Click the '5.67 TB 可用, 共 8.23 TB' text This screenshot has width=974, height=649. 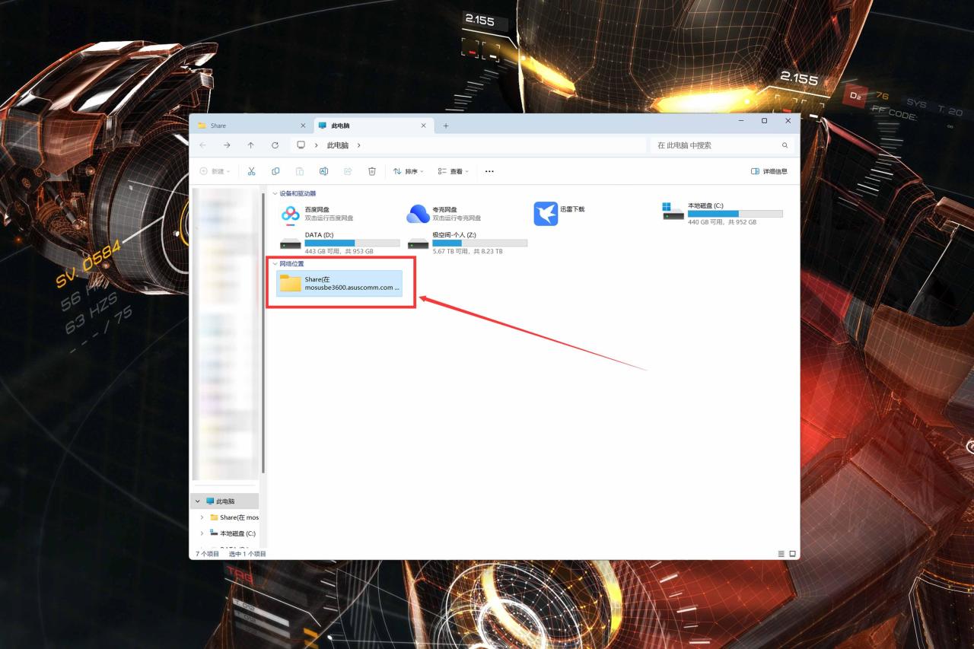[x=468, y=251]
